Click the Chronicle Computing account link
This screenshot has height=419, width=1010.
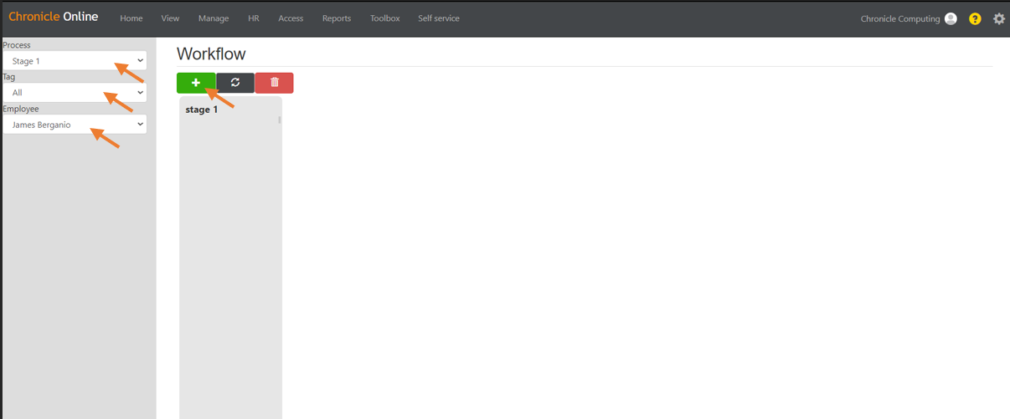tap(900, 18)
